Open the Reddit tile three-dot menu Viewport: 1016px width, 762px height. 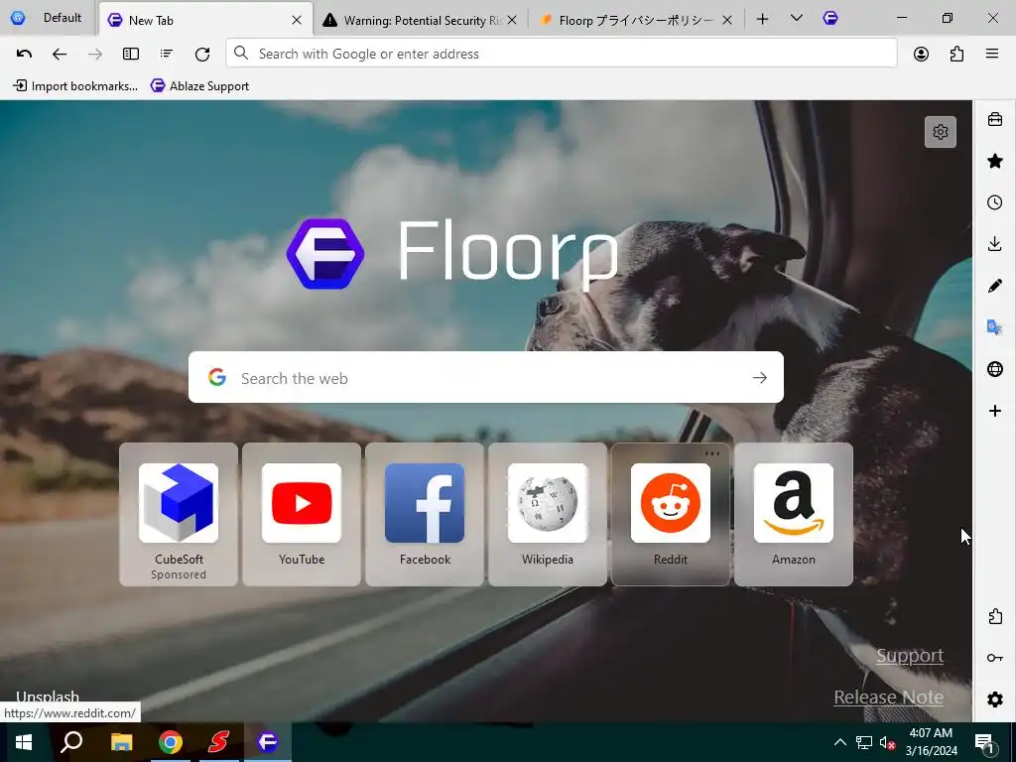pyautogui.click(x=712, y=453)
